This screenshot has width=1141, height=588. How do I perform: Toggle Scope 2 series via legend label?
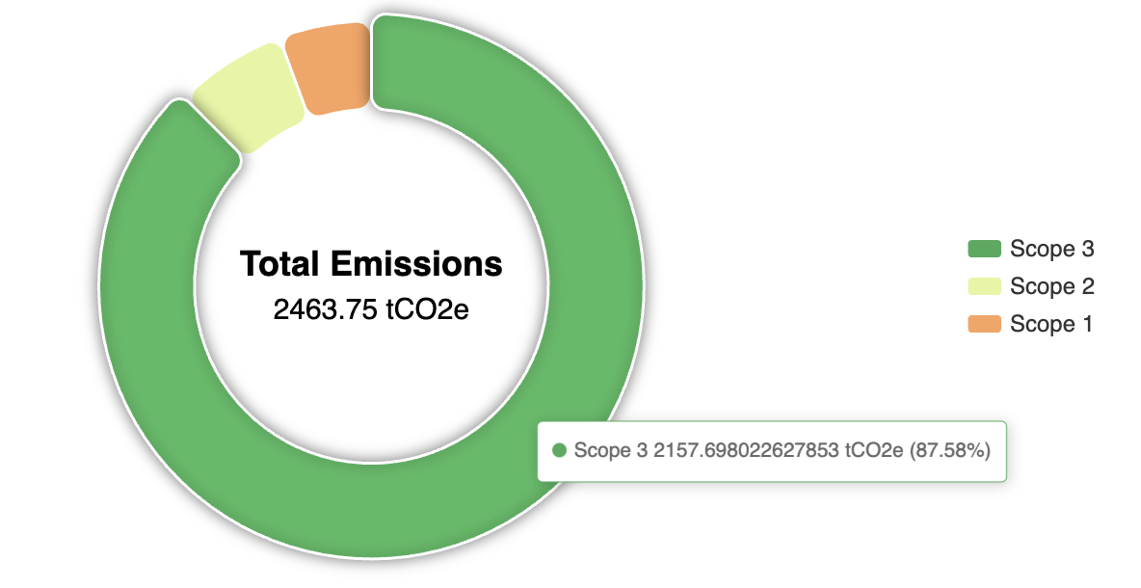coord(1051,286)
